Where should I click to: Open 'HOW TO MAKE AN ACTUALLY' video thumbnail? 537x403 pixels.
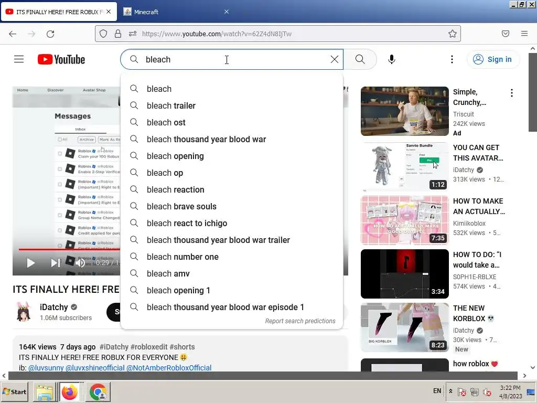point(404,220)
